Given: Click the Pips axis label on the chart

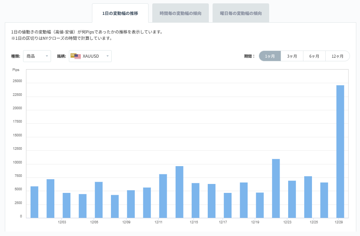Looking at the screenshot, I should [17, 69].
